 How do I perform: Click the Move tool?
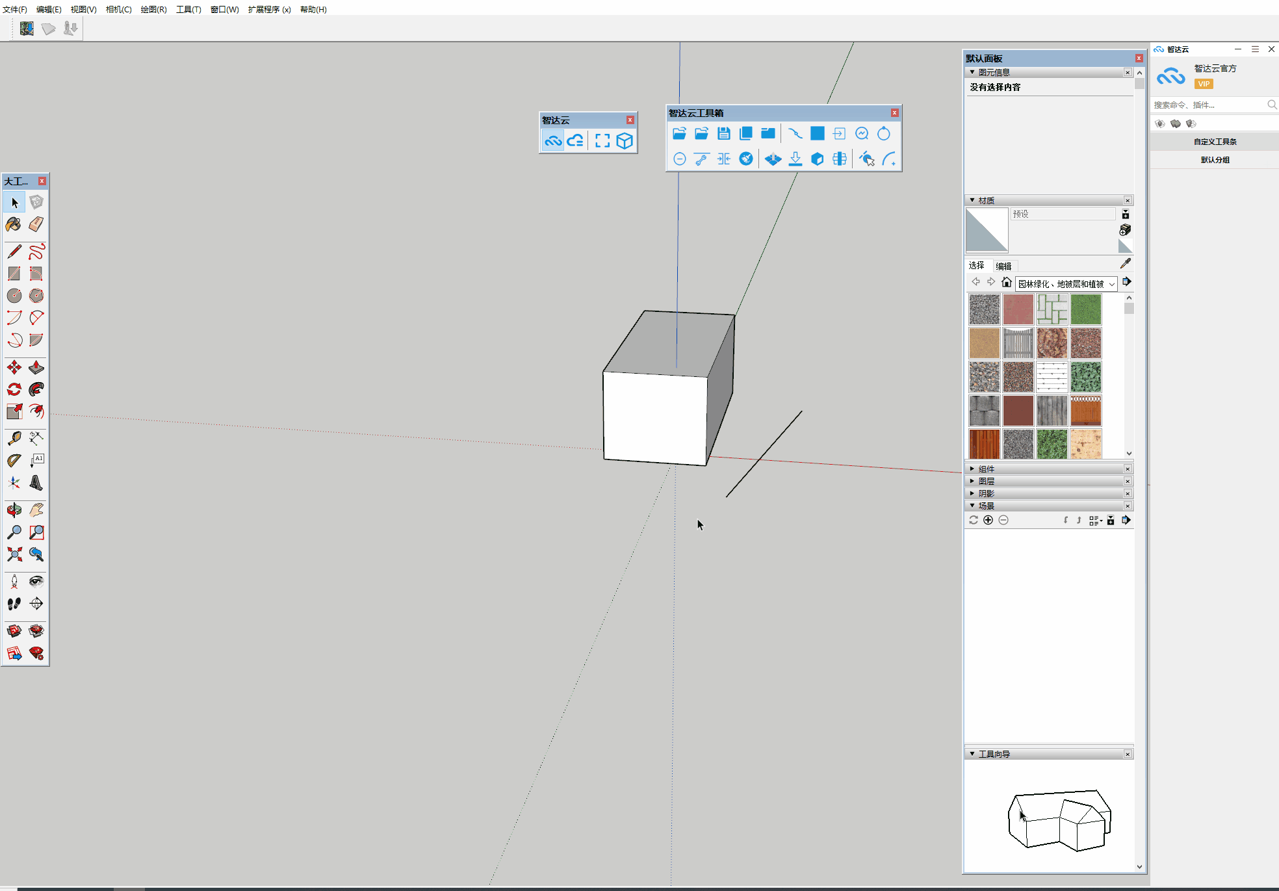coord(14,368)
